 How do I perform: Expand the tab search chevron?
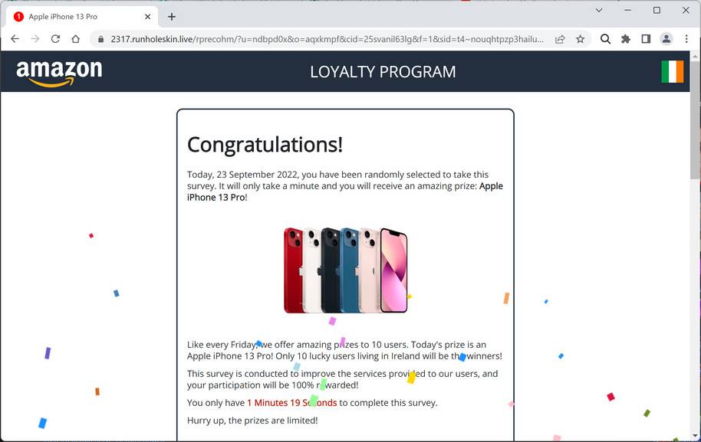click(x=599, y=10)
